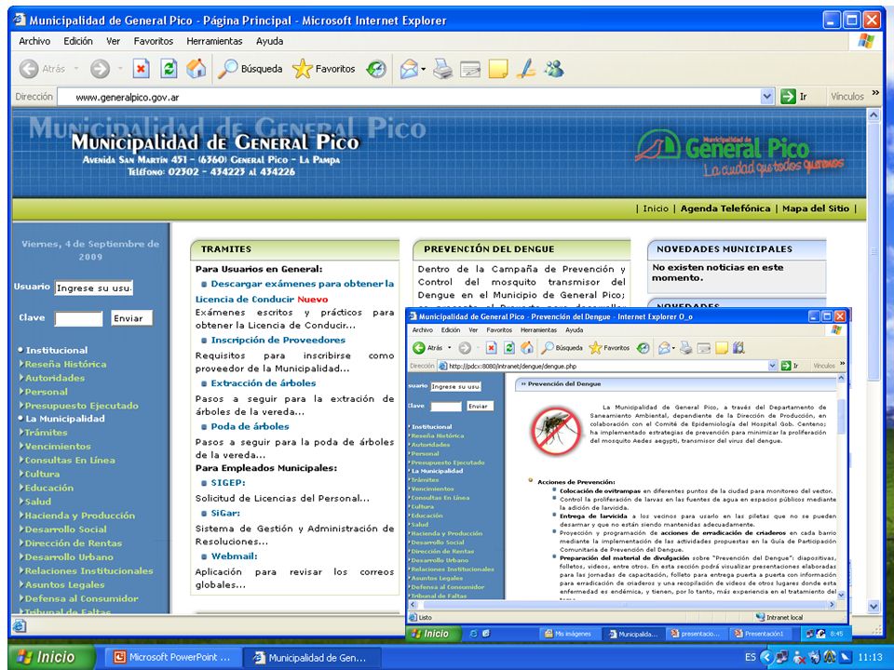Click the Atrás back arrow in main browser toolbar
This screenshot has width=894, height=670.
pyautogui.click(x=29, y=69)
